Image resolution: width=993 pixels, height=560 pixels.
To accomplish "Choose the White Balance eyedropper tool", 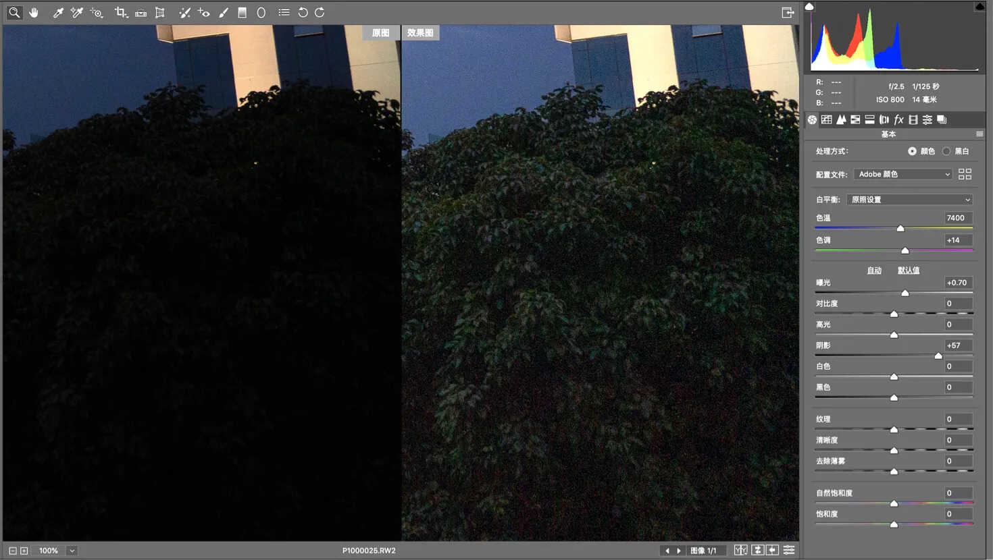I will (58, 12).
